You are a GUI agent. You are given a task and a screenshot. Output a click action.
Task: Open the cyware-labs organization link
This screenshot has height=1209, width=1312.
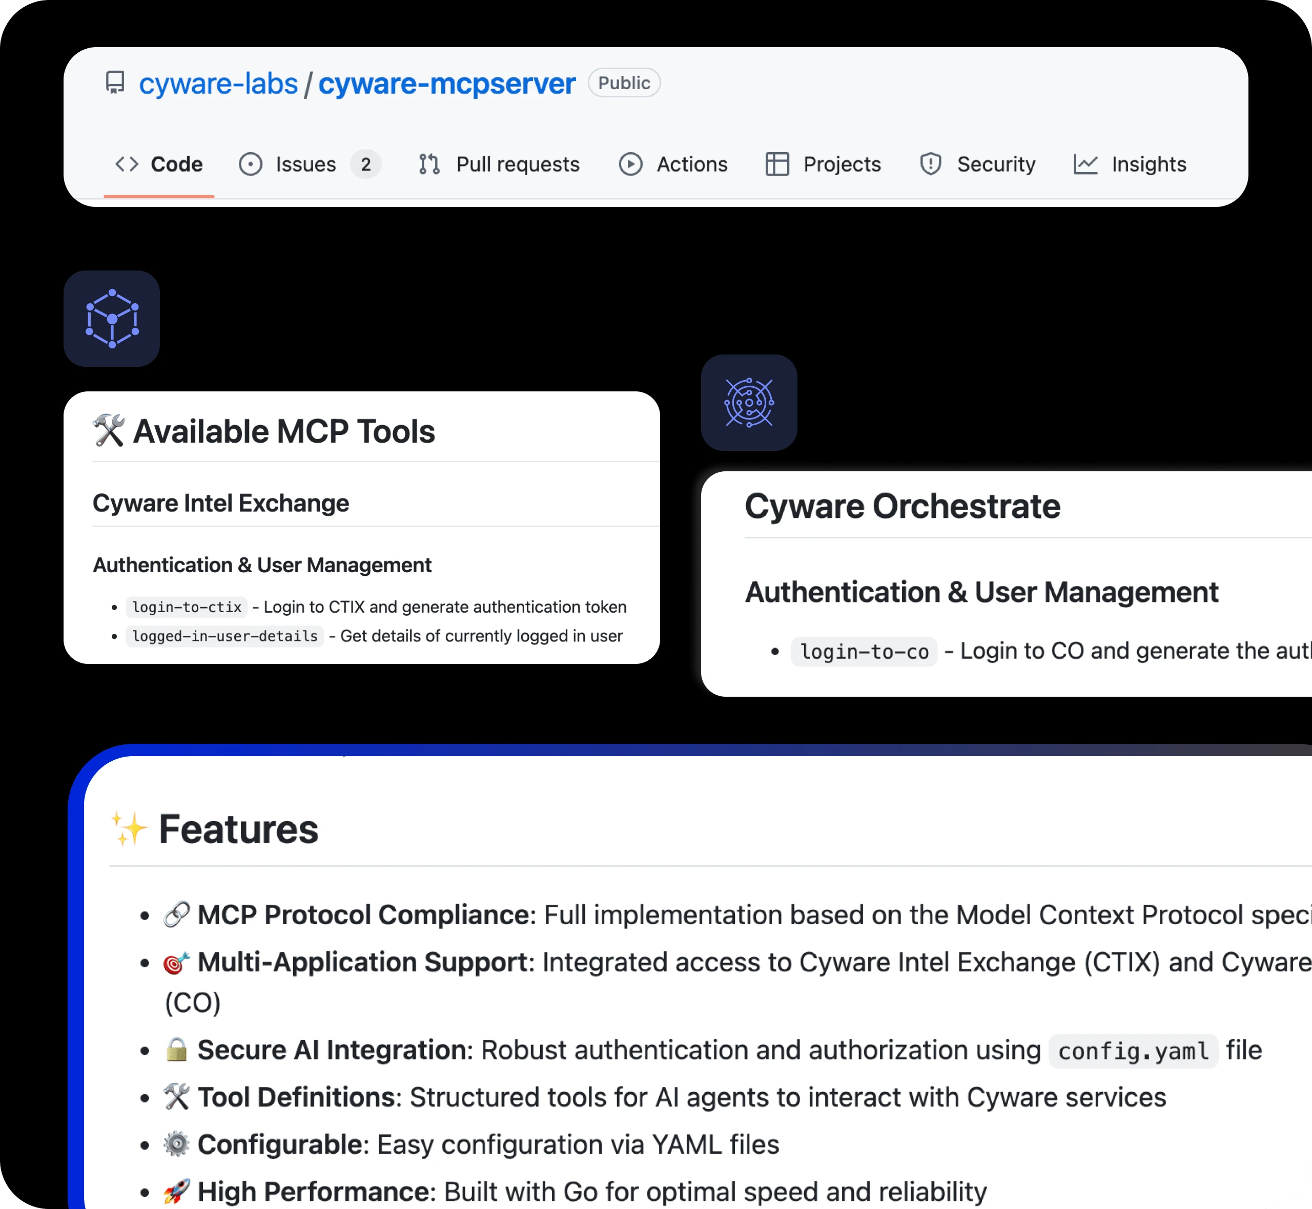coord(218,82)
